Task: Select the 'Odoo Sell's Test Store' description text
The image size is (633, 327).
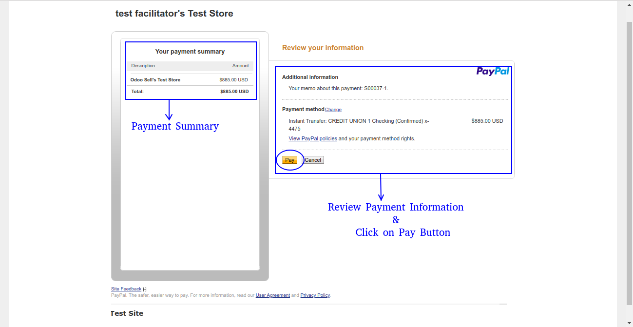Action: 155,79
